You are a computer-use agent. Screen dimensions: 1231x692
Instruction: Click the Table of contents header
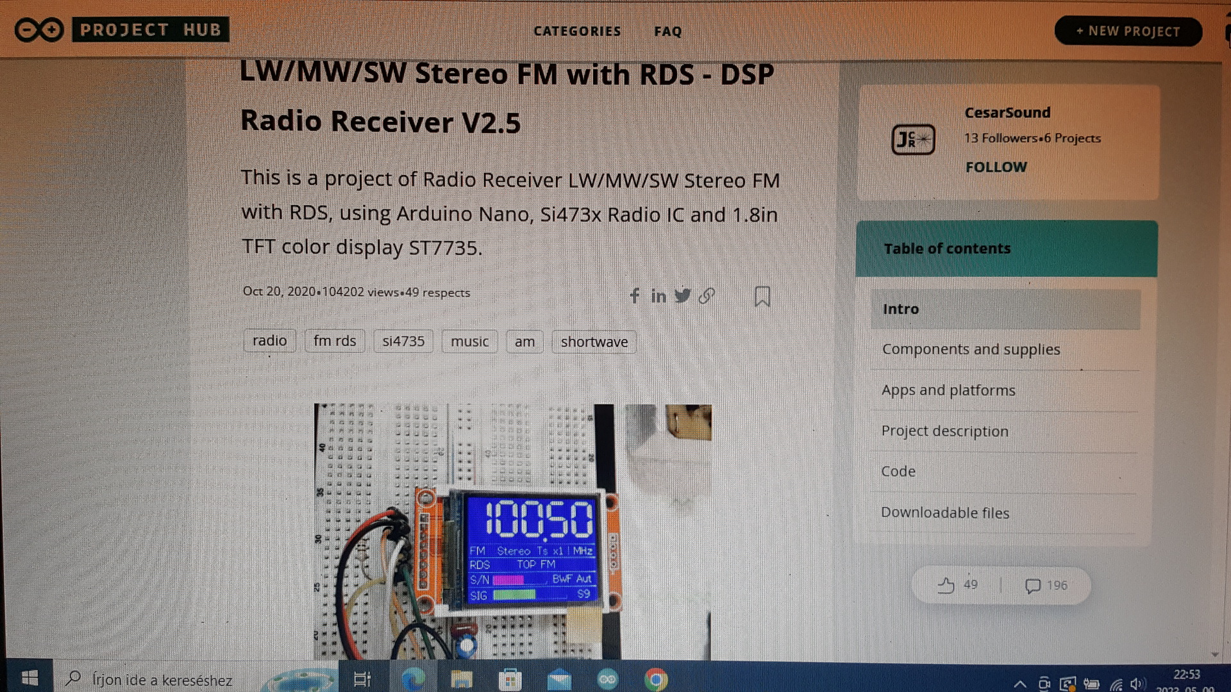1007,249
